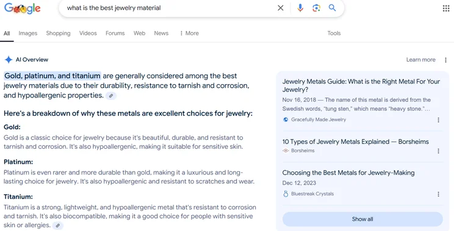This screenshot has height=231, width=454.
Task: Open the Google apps grid icon
Action: click(446, 9)
